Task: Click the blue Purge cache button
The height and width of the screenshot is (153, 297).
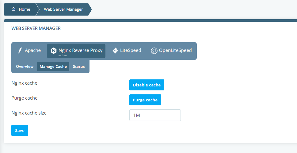Action: click(x=145, y=100)
